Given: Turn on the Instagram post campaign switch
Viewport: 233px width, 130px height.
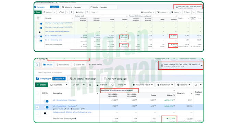Looking at the screenshot, I should coord(46,113).
